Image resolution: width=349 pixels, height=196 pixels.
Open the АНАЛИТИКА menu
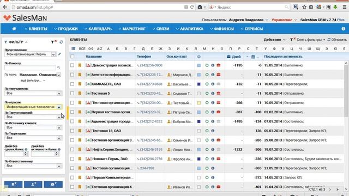click(x=190, y=29)
